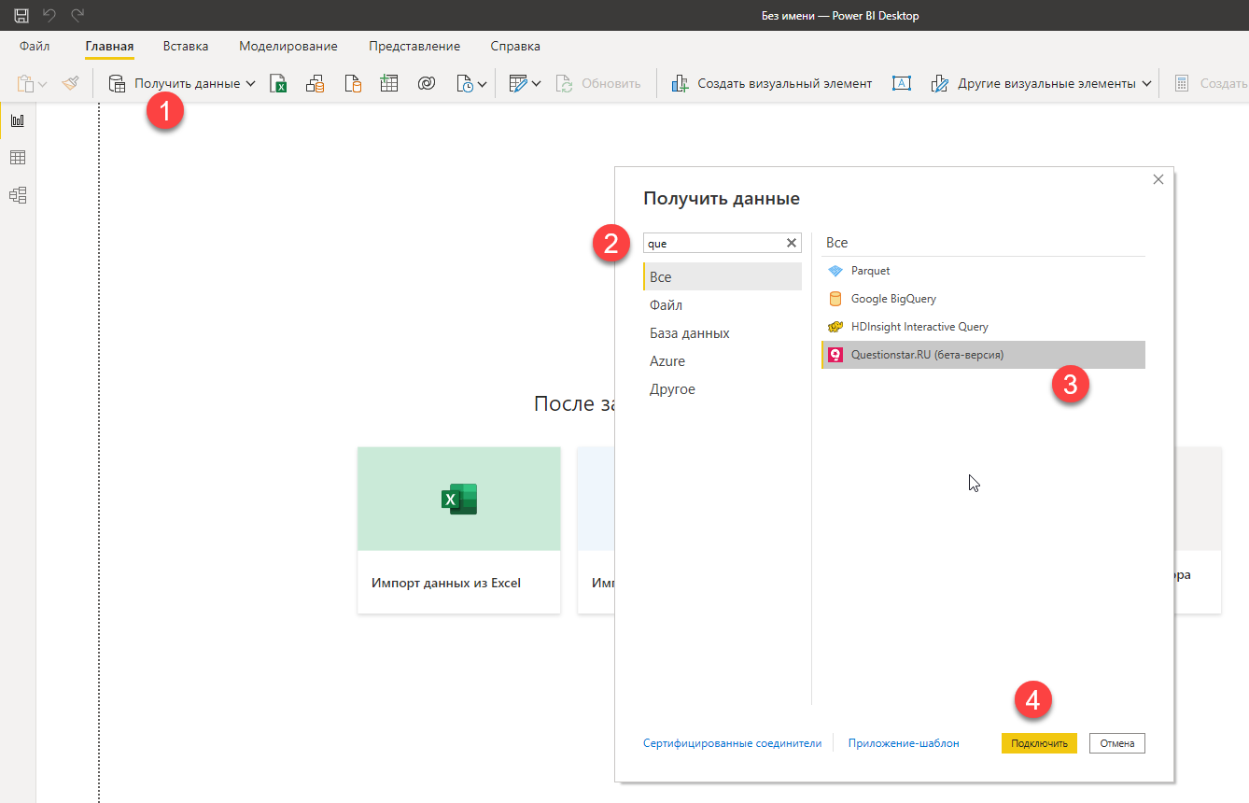Open the Power BI datasets icon
Image resolution: width=1249 pixels, height=803 pixels.
pyautogui.click(x=316, y=84)
